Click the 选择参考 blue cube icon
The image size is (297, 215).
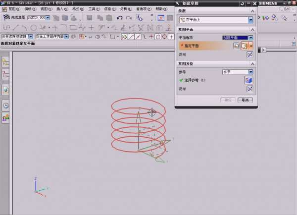tap(248, 80)
